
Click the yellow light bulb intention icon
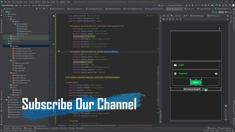tap(59, 51)
